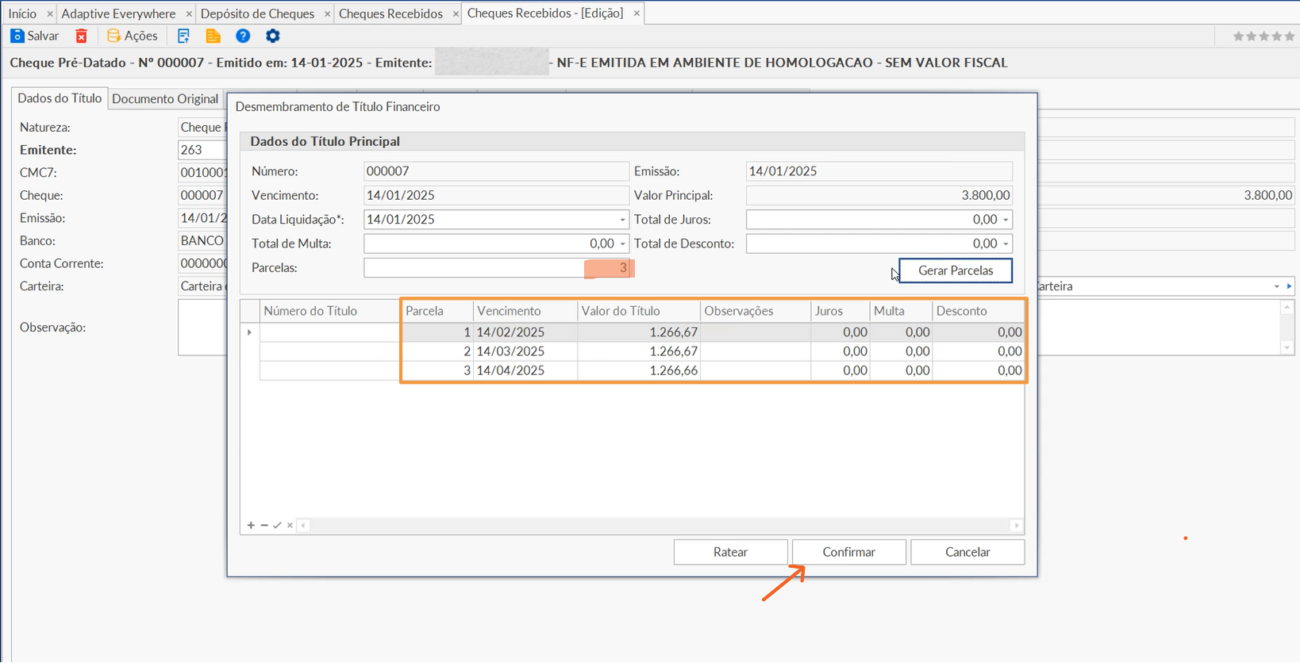The width and height of the screenshot is (1300, 663).
Task: Open the Carteira dropdown arrow in background form
Action: 1277,286
